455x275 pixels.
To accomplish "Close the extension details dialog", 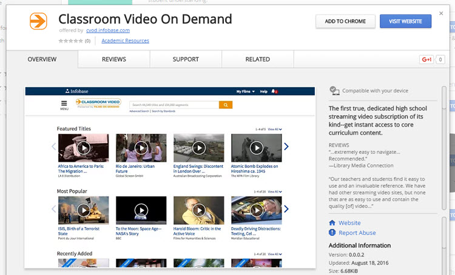I will click(441, 13).
